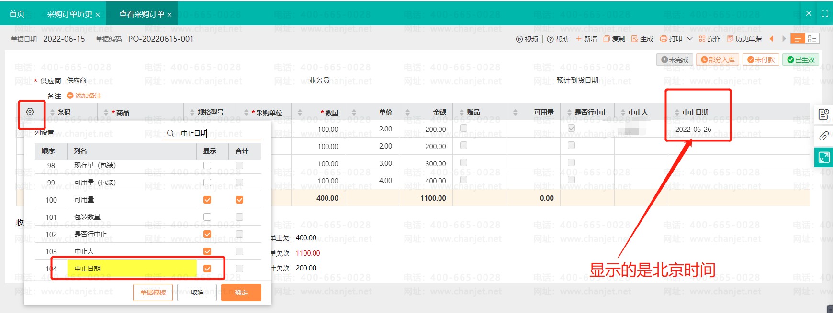
Task: Go to the previous document with left arrow
Action: tap(771, 39)
